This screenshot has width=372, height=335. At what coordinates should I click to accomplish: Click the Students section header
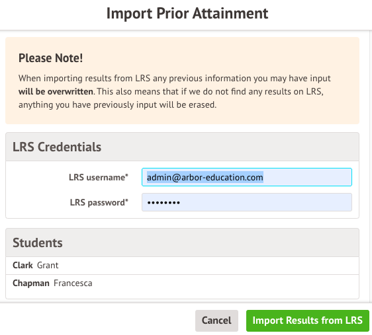click(182, 242)
